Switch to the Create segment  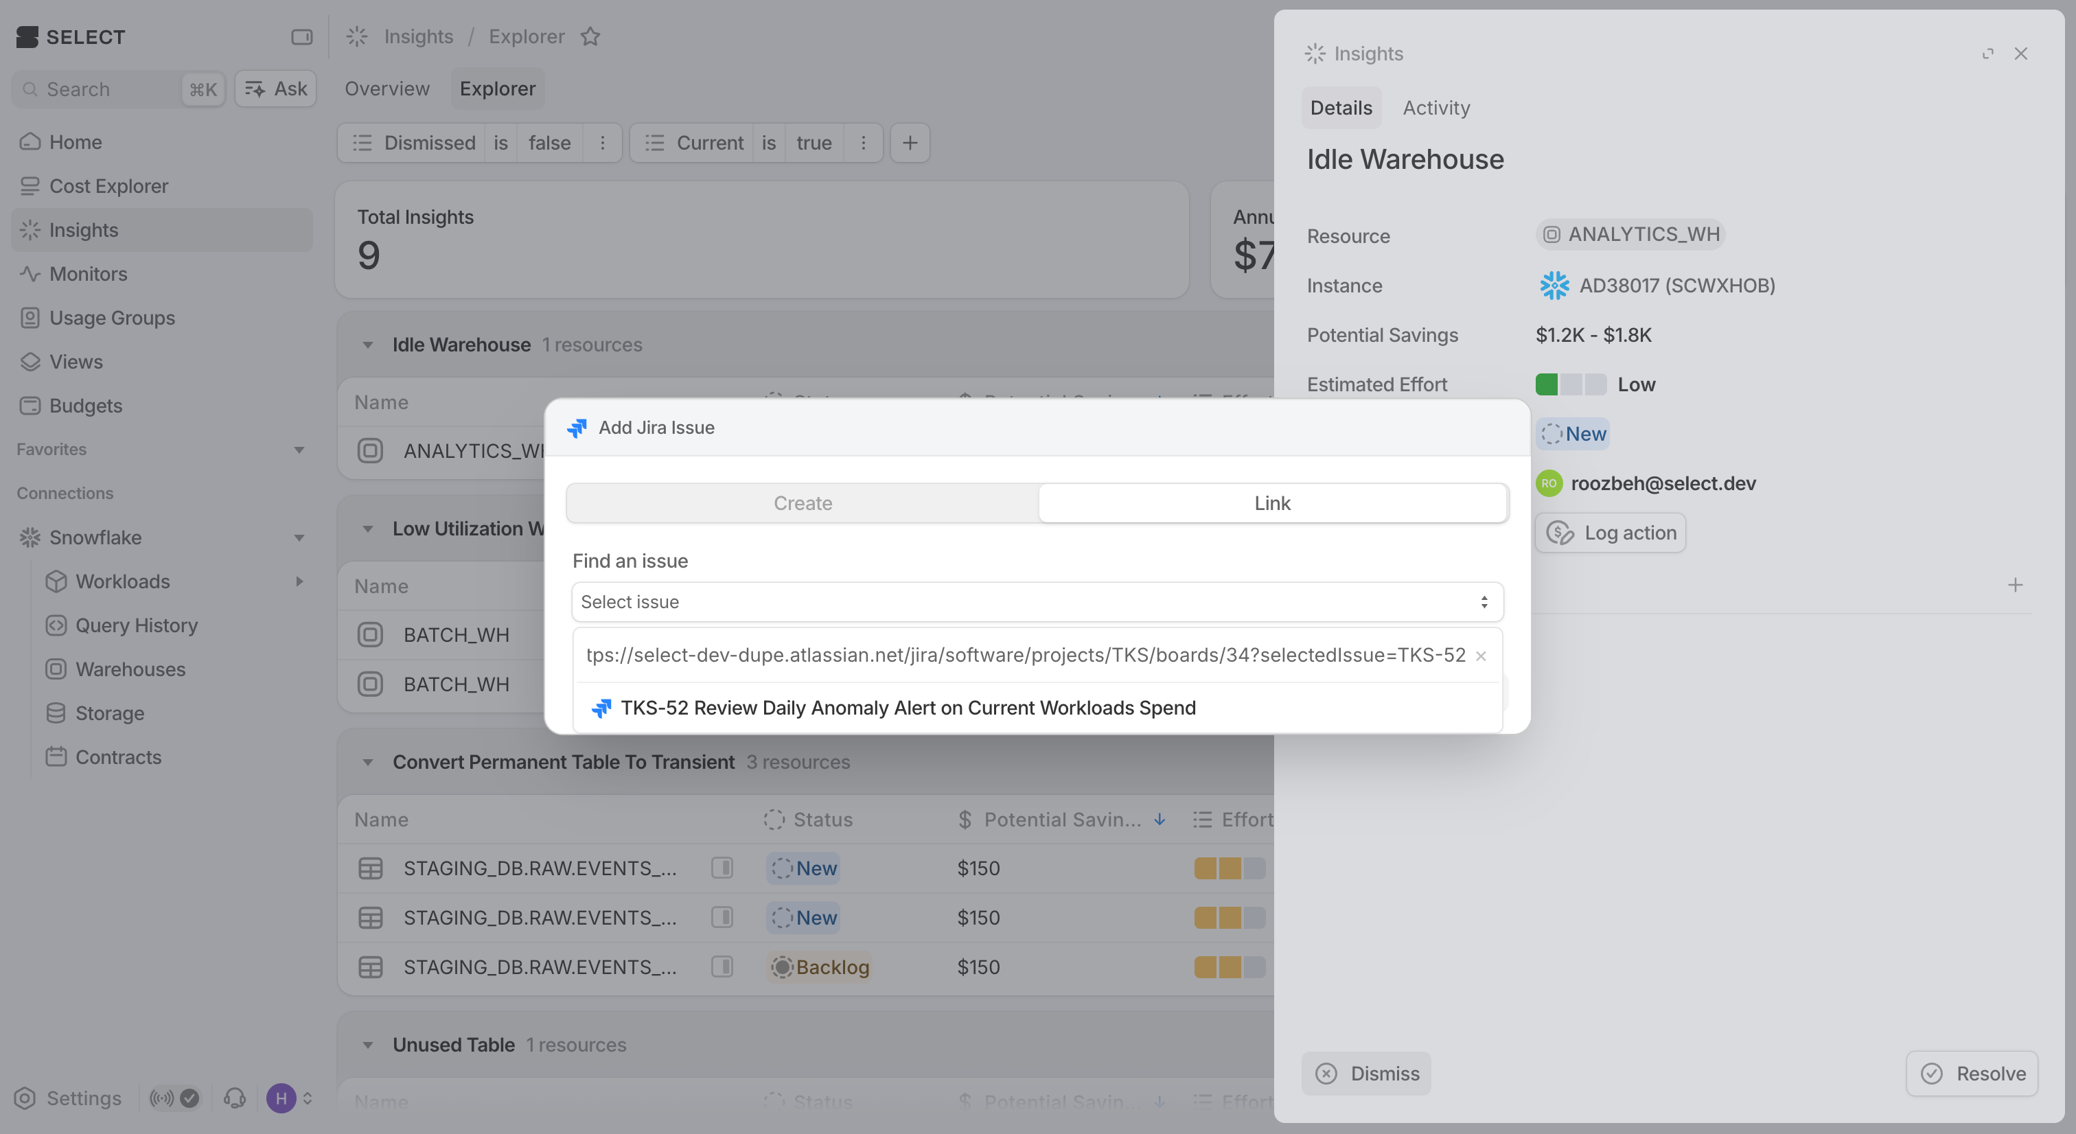803,503
